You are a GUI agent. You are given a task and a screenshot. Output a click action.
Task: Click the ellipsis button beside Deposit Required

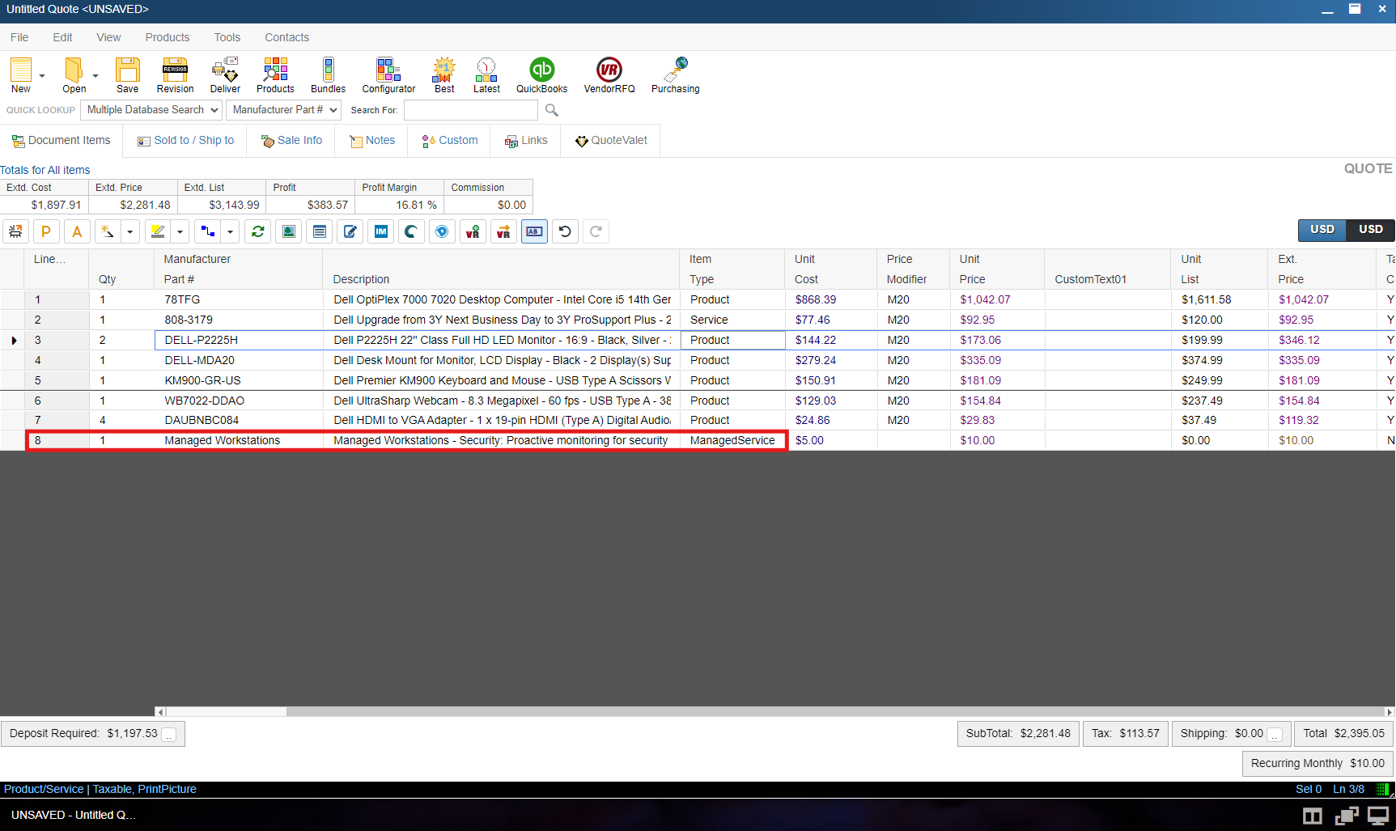coord(169,735)
